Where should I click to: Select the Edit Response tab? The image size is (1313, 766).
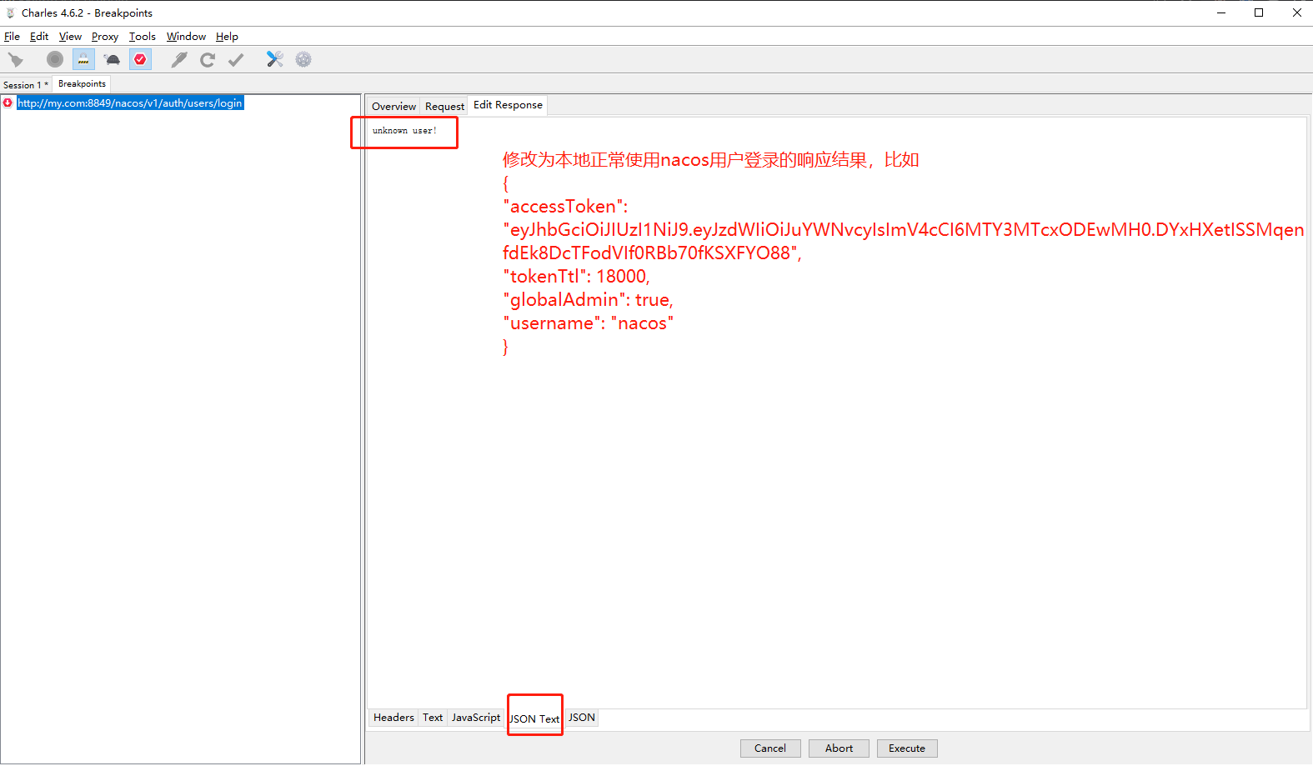(x=508, y=105)
